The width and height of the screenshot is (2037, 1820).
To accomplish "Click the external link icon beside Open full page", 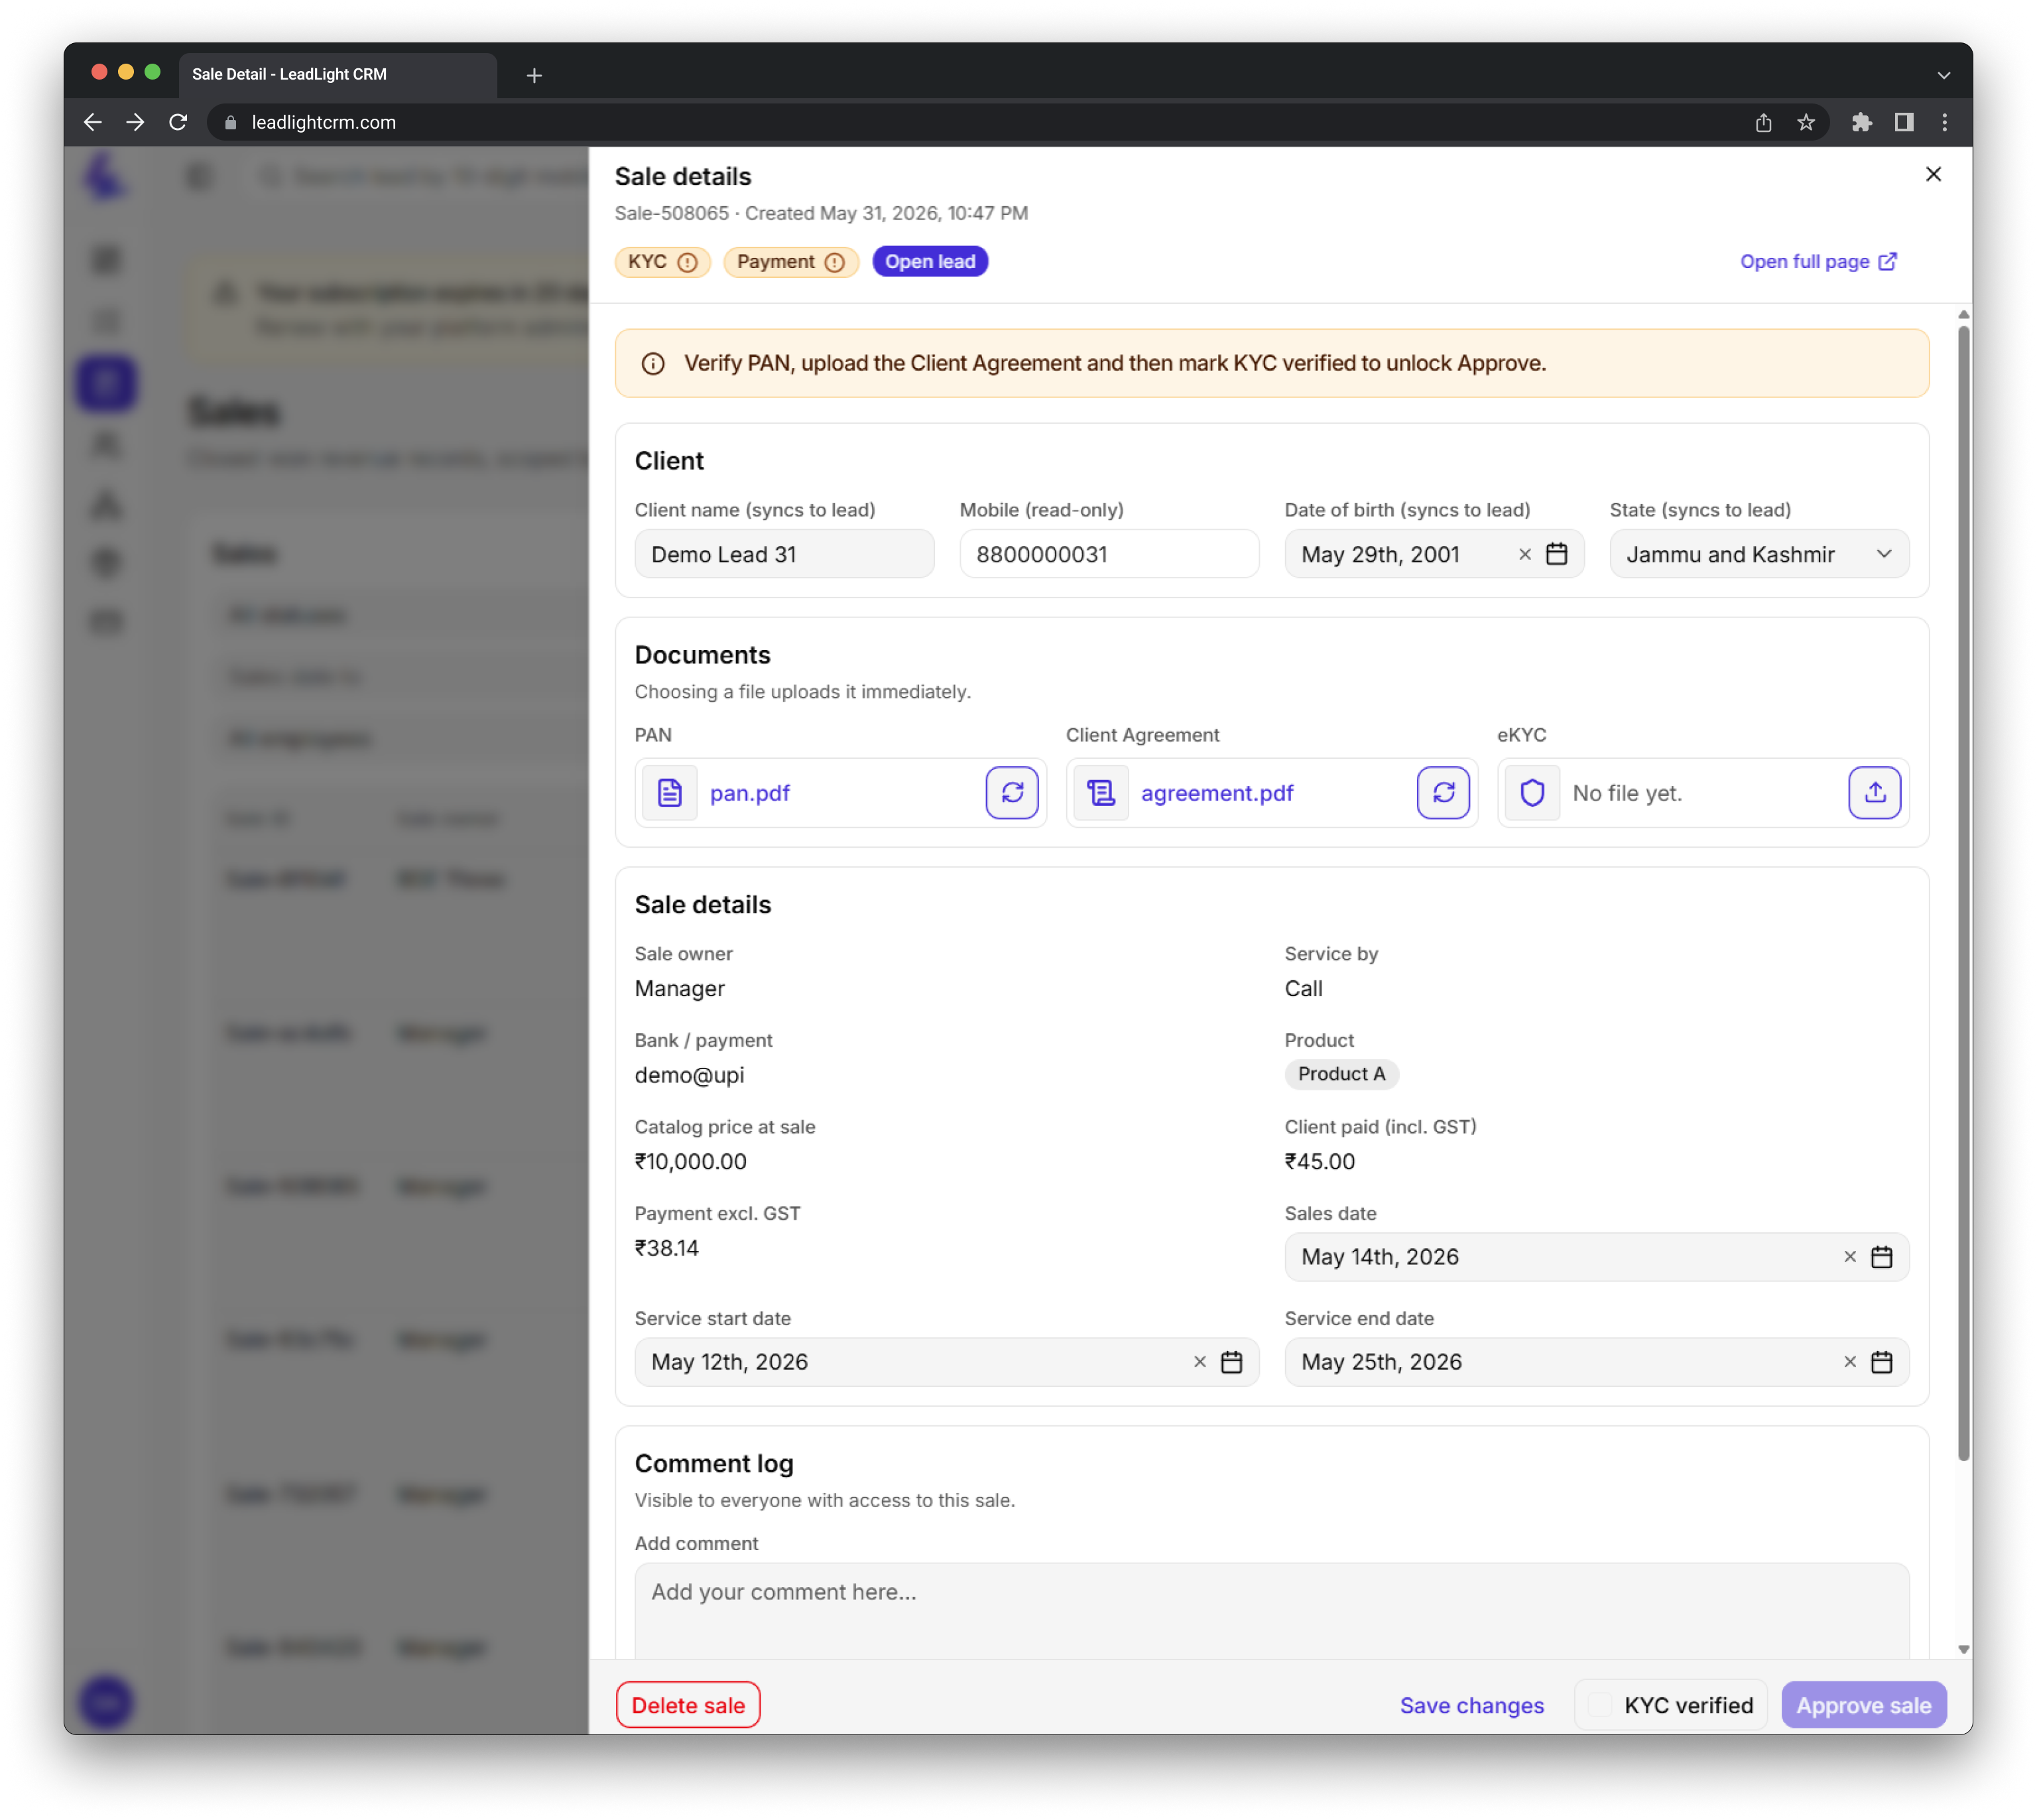I will pos(1887,261).
